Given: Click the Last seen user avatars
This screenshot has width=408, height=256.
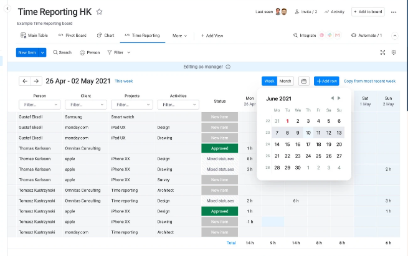Looking at the screenshot, I should [281, 12].
